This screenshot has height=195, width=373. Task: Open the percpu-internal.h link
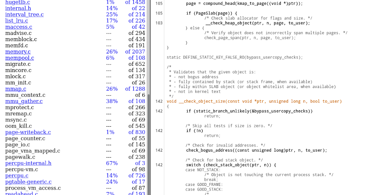pos(28,163)
